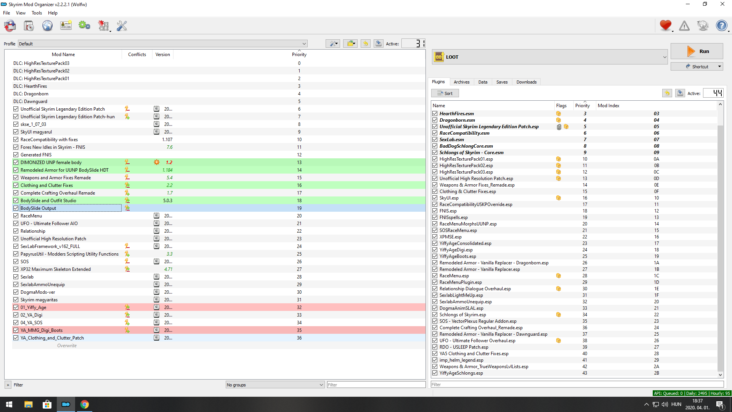Switch to the Downloads tab

point(526,82)
